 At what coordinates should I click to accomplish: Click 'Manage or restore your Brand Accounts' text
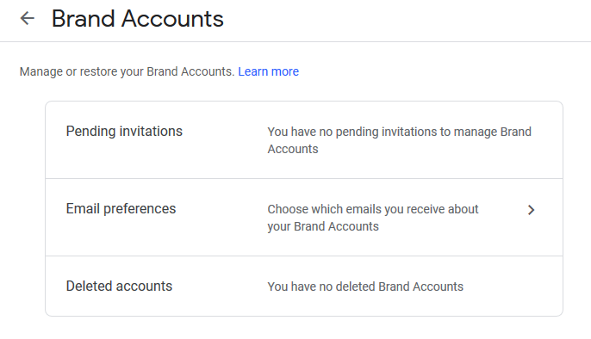pyautogui.click(x=127, y=71)
